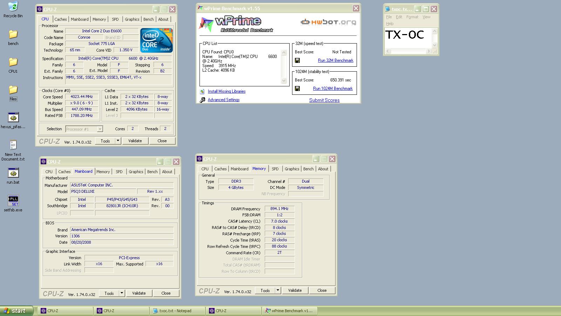
Task: Open Notepad Format menu
Action: coord(412,17)
